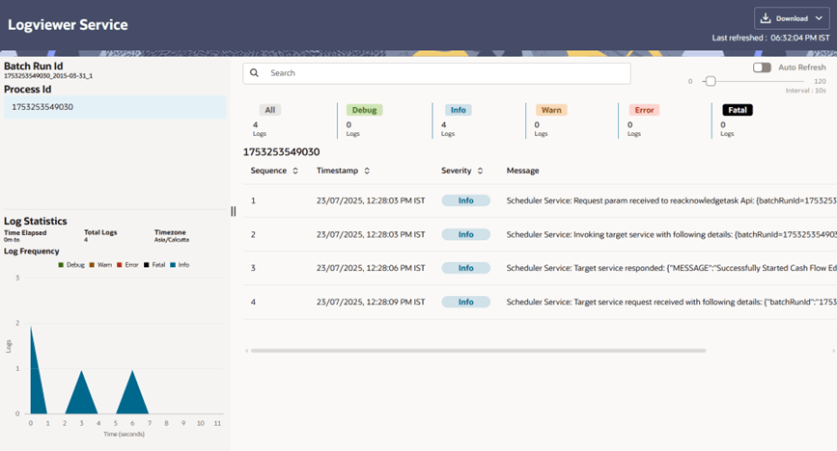Click the chart peak at time 0
This screenshot has width=837, height=451.
[31, 328]
